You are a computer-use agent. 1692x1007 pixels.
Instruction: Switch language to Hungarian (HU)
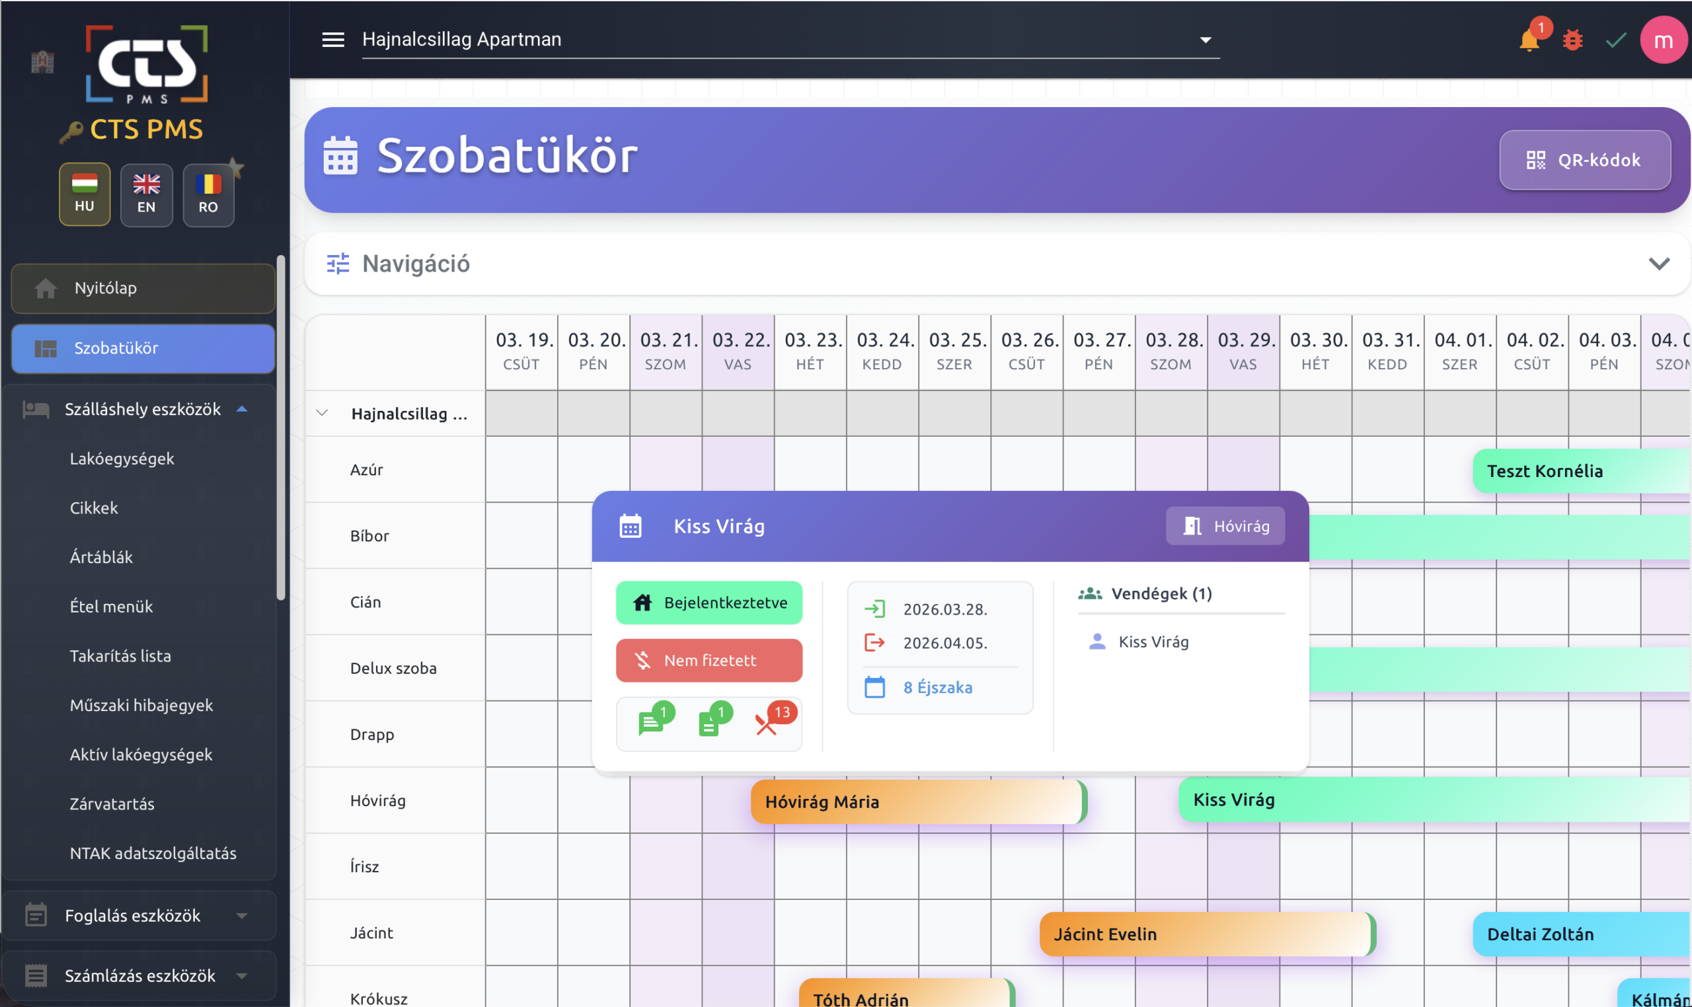[84, 194]
